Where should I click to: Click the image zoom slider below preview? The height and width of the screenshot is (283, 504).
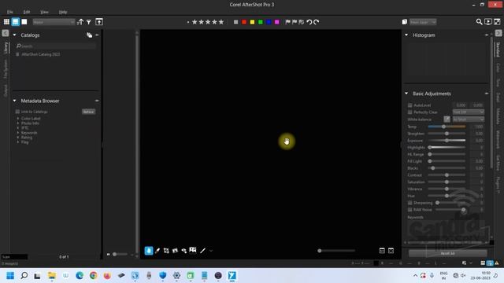pos(337,251)
